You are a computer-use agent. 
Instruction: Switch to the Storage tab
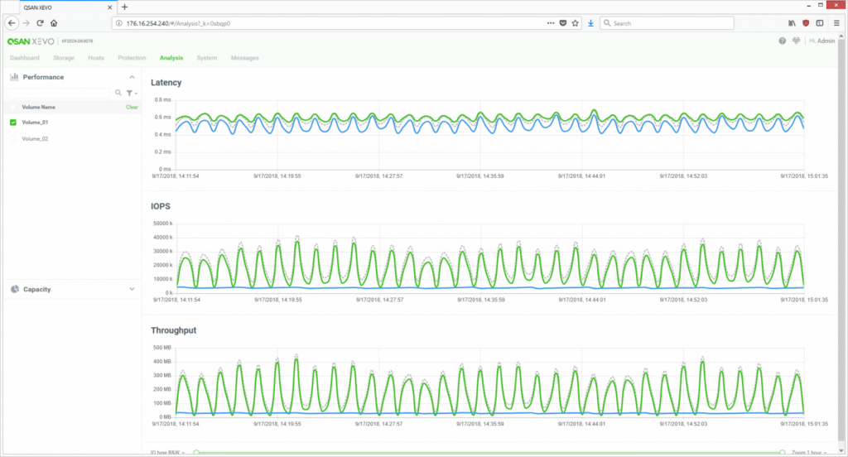63,58
